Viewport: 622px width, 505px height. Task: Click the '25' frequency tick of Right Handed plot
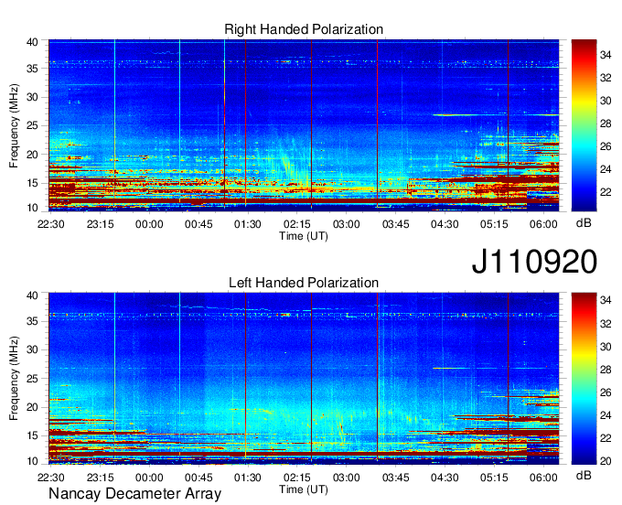point(32,125)
